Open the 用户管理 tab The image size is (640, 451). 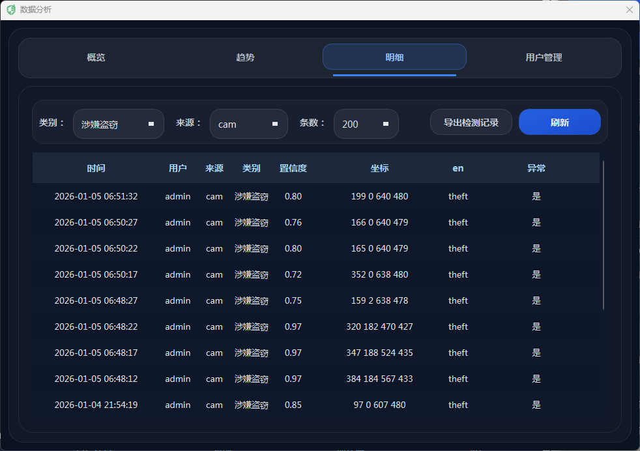tap(544, 57)
